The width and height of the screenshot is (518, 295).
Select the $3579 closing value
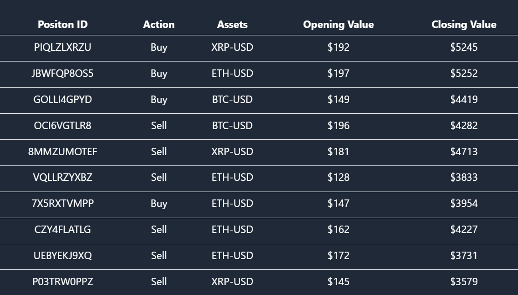pyautogui.click(x=463, y=282)
